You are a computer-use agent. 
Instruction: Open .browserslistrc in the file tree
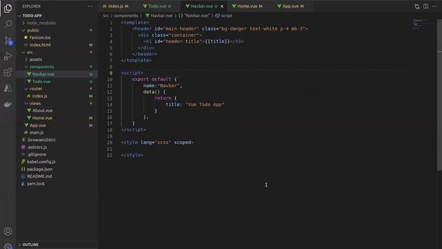coord(57,140)
